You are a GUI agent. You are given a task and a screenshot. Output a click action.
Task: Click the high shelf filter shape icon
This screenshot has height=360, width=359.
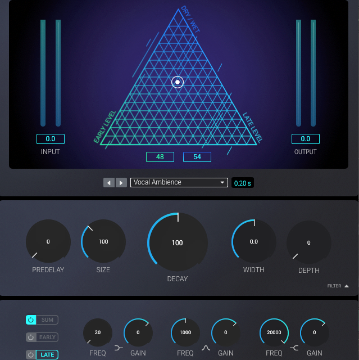(294, 348)
